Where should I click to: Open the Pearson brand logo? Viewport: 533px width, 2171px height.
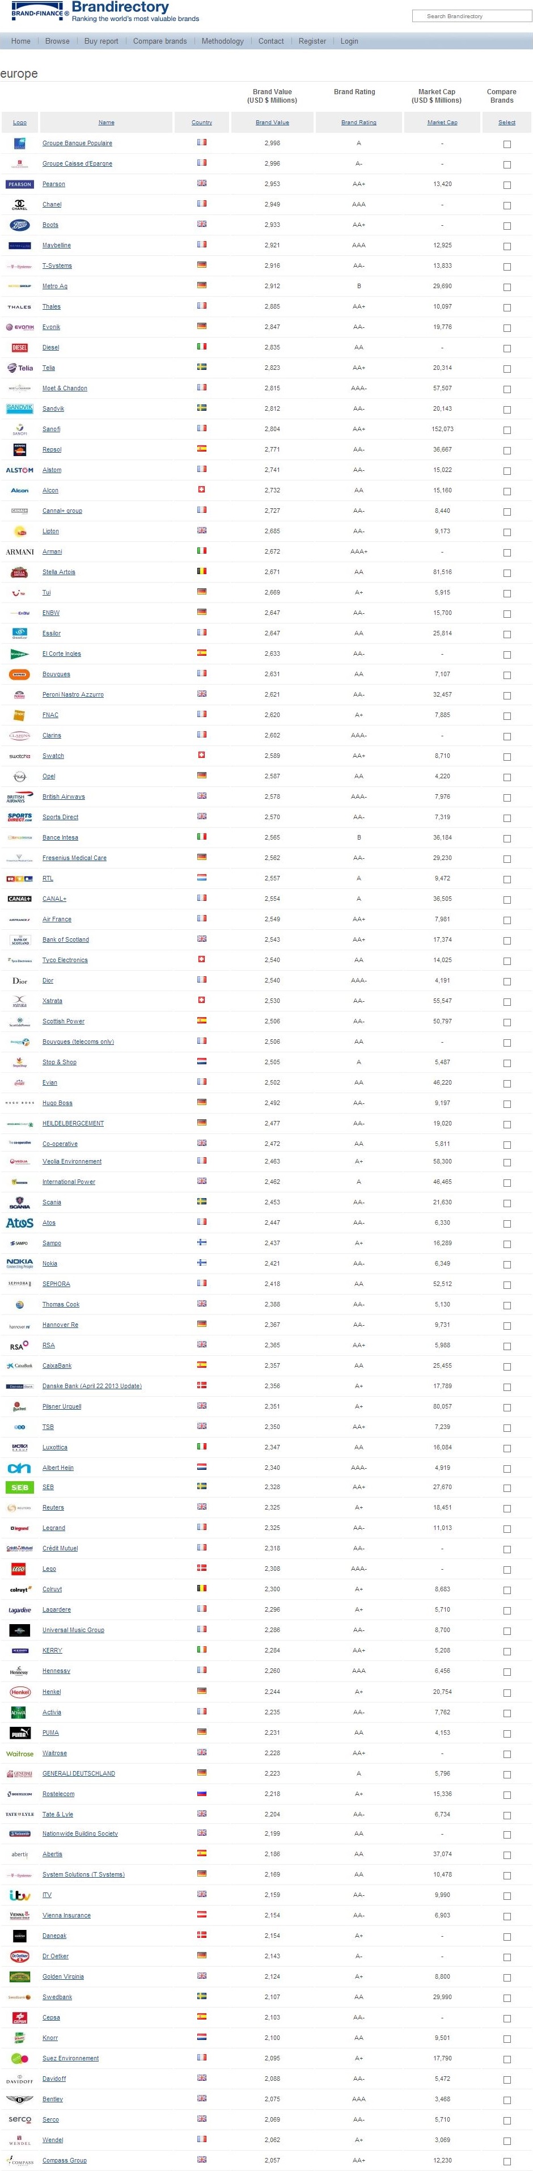coord(19,184)
